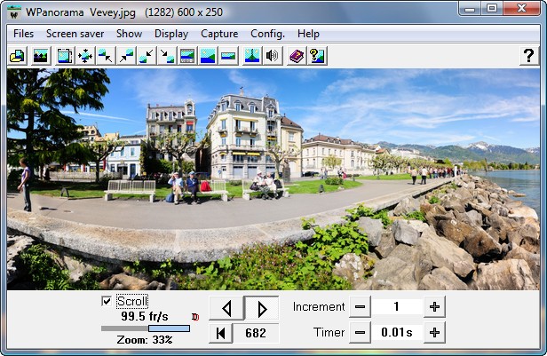Click the small red marker beside frame rate
The height and width of the screenshot is (356, 547).
[x=195, y=317]
